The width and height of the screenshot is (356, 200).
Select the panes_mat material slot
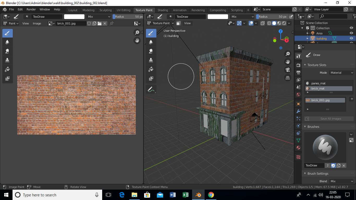[x=329, y=83]
